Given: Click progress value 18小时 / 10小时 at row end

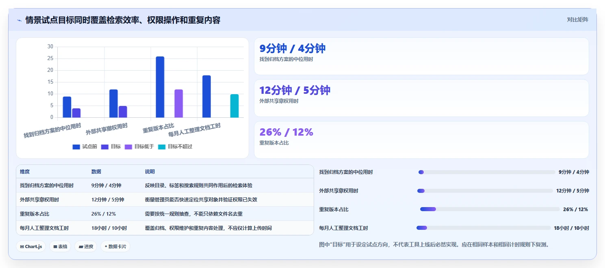Looking at the screenshot, I should coord(571,228).
